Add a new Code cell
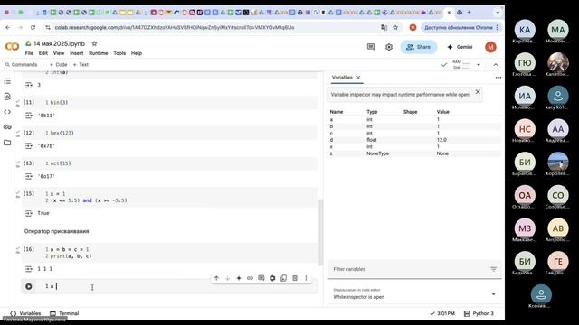Image resolution: width=579 pixels, height=325 pixels. coord(58,64)
